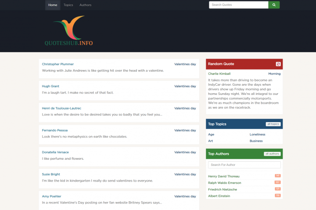This screenshot has width=316, height=210.
Task: Open Valentines day topic on Christopher Plummer quote
Action: click(x=185, y=64)
